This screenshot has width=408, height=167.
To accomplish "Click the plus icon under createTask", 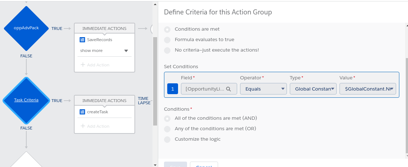I will click(x=83, y=126).
